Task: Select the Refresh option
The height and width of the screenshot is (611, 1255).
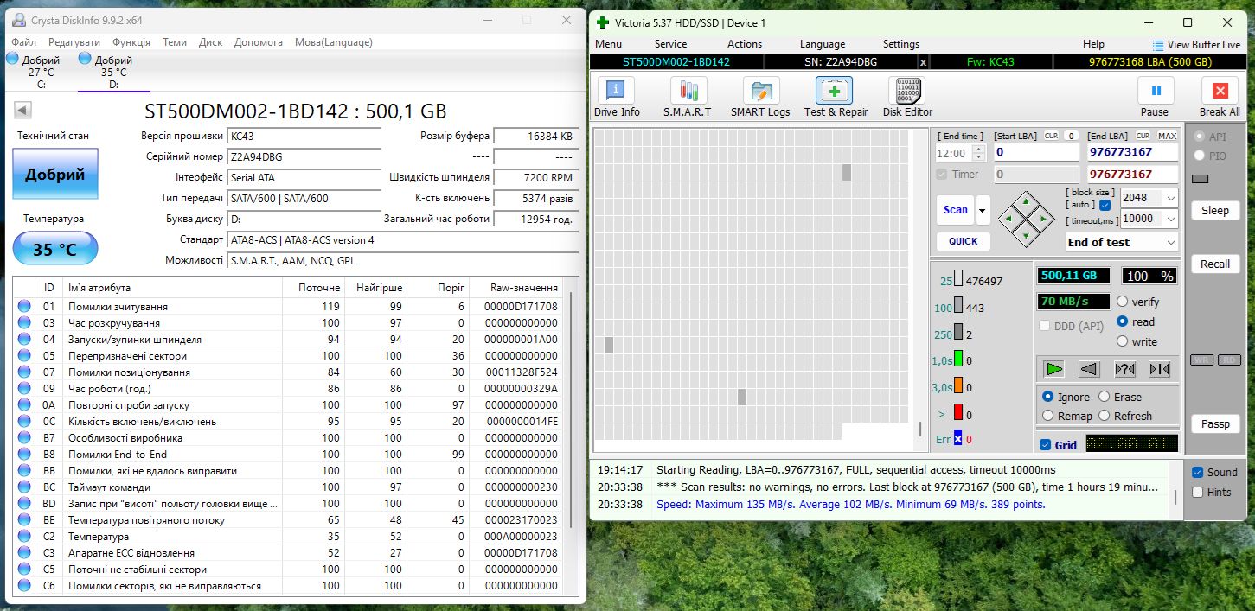Action: coord(1105,416)
